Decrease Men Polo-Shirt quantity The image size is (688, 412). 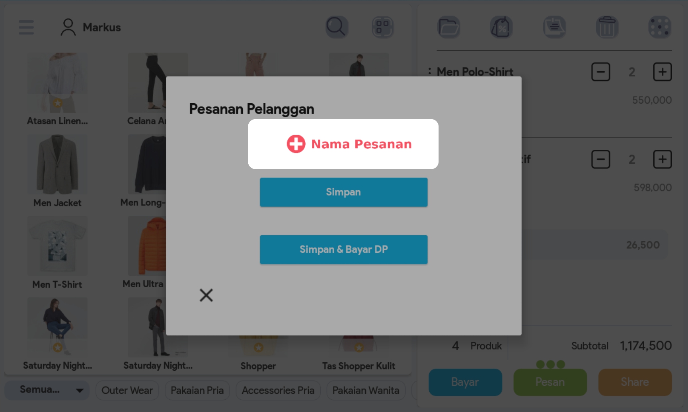point(600,72)
